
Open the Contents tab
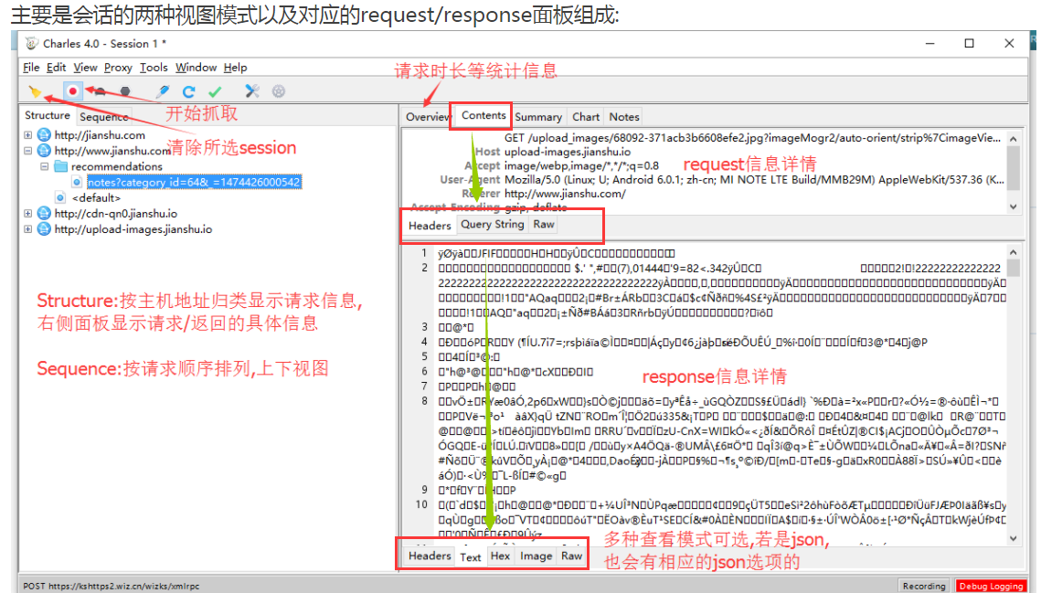point(483,115)
